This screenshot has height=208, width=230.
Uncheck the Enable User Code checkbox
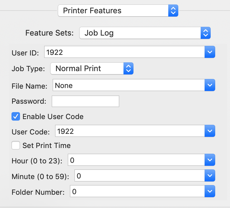tap(16, 116)
